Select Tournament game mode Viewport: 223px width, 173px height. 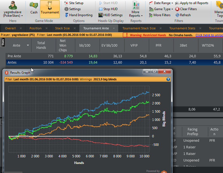pyautogui.click(x=50, y=9)
